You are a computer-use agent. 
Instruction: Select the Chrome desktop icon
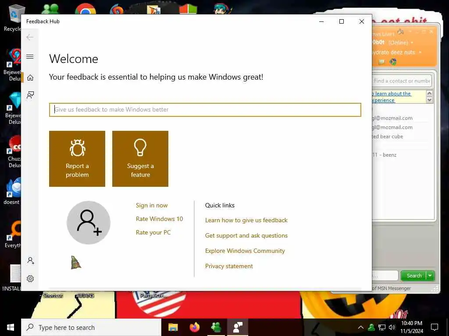pyautogui.click(x=86, y=9)
